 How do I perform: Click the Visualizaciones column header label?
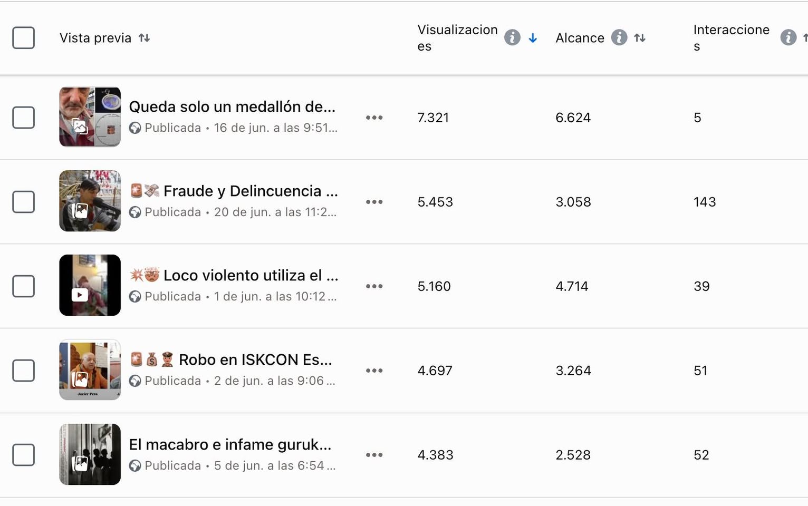pyautogui.click(x=457, y=38)
